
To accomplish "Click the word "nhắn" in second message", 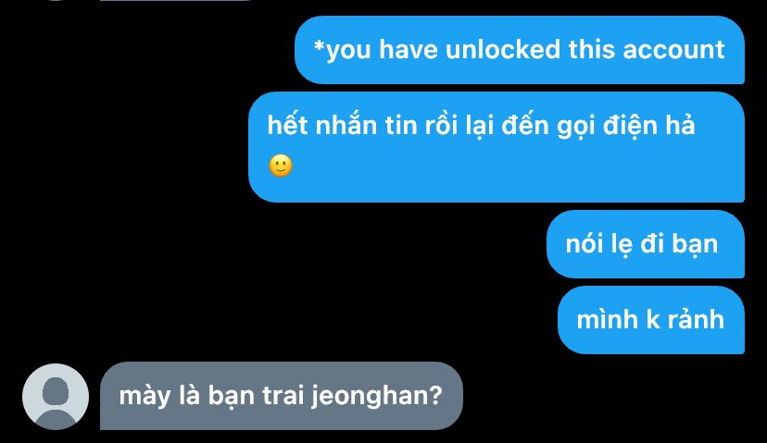I will point(346,125).
